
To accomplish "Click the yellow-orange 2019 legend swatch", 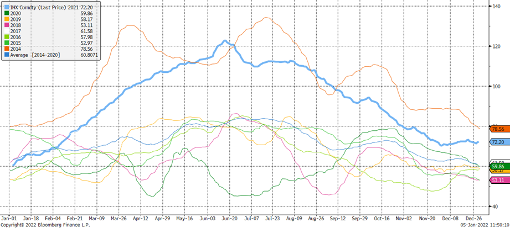I will [x=7, y=20].
